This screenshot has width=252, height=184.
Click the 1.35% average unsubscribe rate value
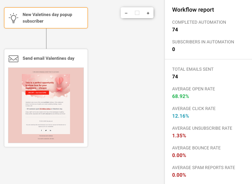click(x=179, y=136)
